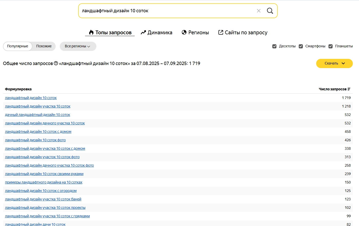Click the magnifying glass search icon
This screenshot has height=226, width=359.
point(270,11)
